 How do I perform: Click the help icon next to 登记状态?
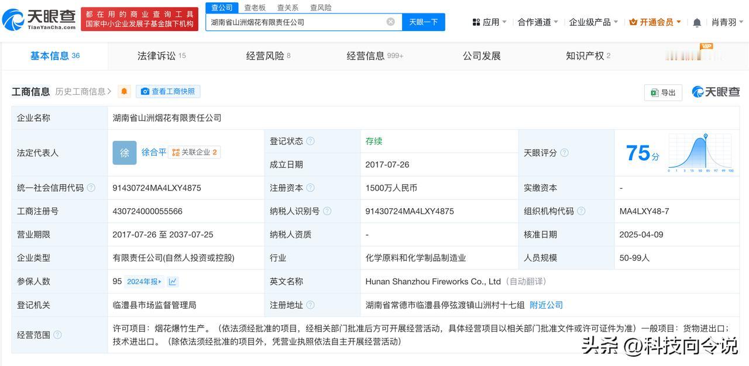(310, 141)
